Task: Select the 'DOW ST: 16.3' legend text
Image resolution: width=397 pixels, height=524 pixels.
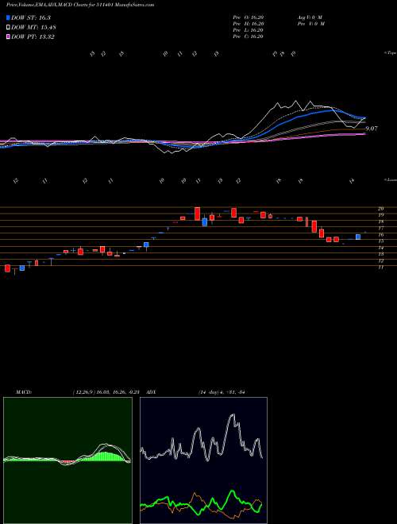Action: (31, 17)
